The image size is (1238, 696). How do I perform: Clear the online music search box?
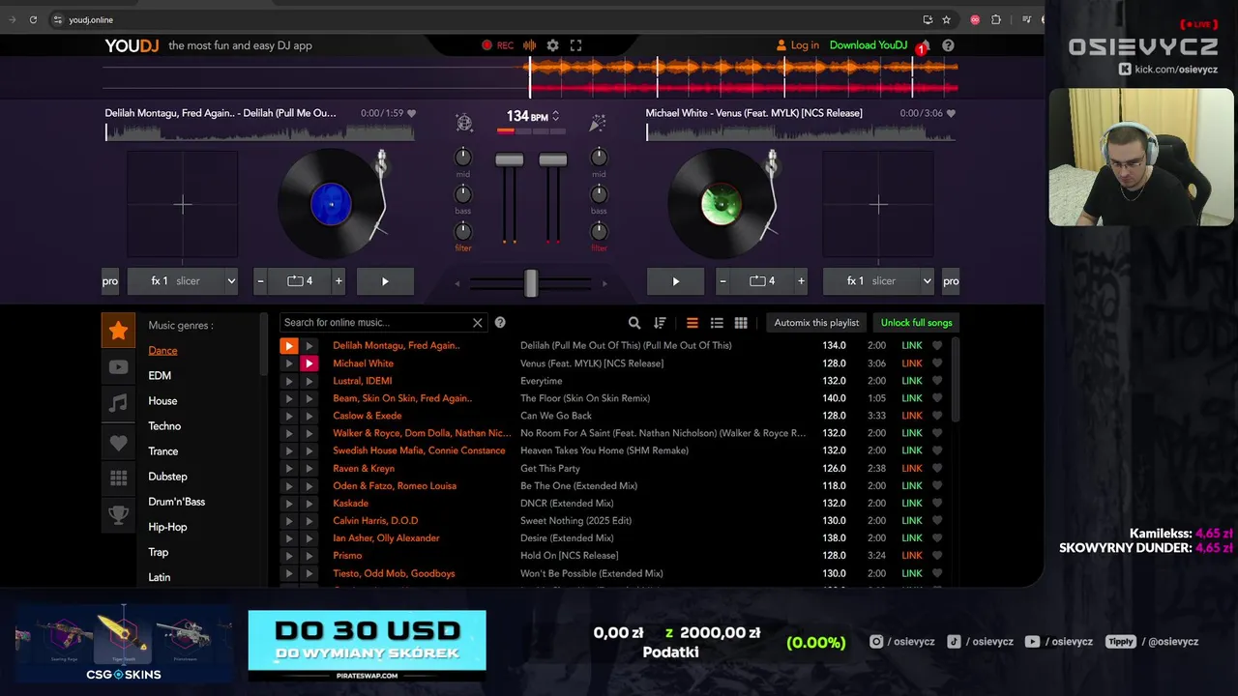(x=477, y=323)
